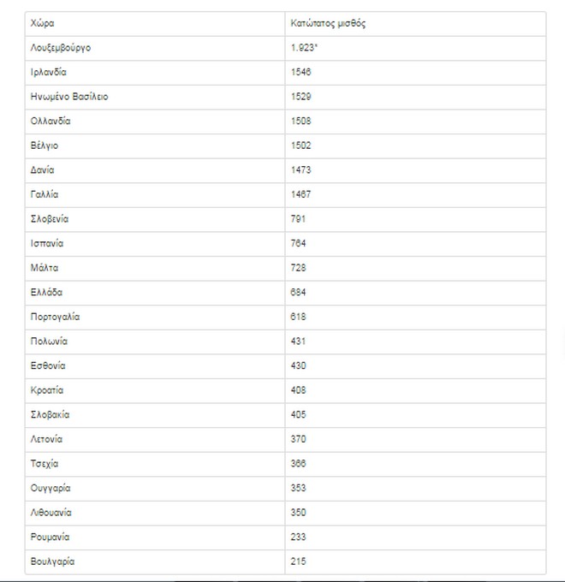Screen dimensions: 565x582
Task: Click the Πολωνία country name
Action: 49,341
